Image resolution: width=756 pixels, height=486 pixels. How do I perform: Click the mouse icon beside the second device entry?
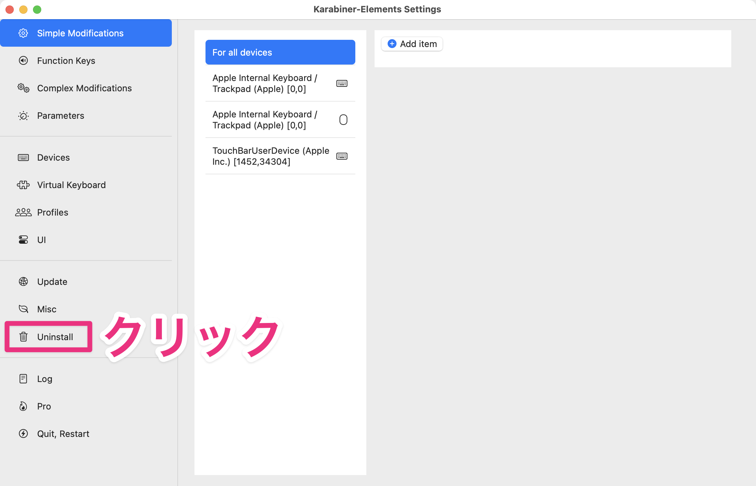[x=343, y=119]
